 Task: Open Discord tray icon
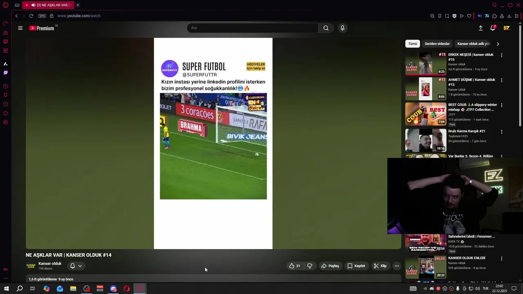[432, 289]
